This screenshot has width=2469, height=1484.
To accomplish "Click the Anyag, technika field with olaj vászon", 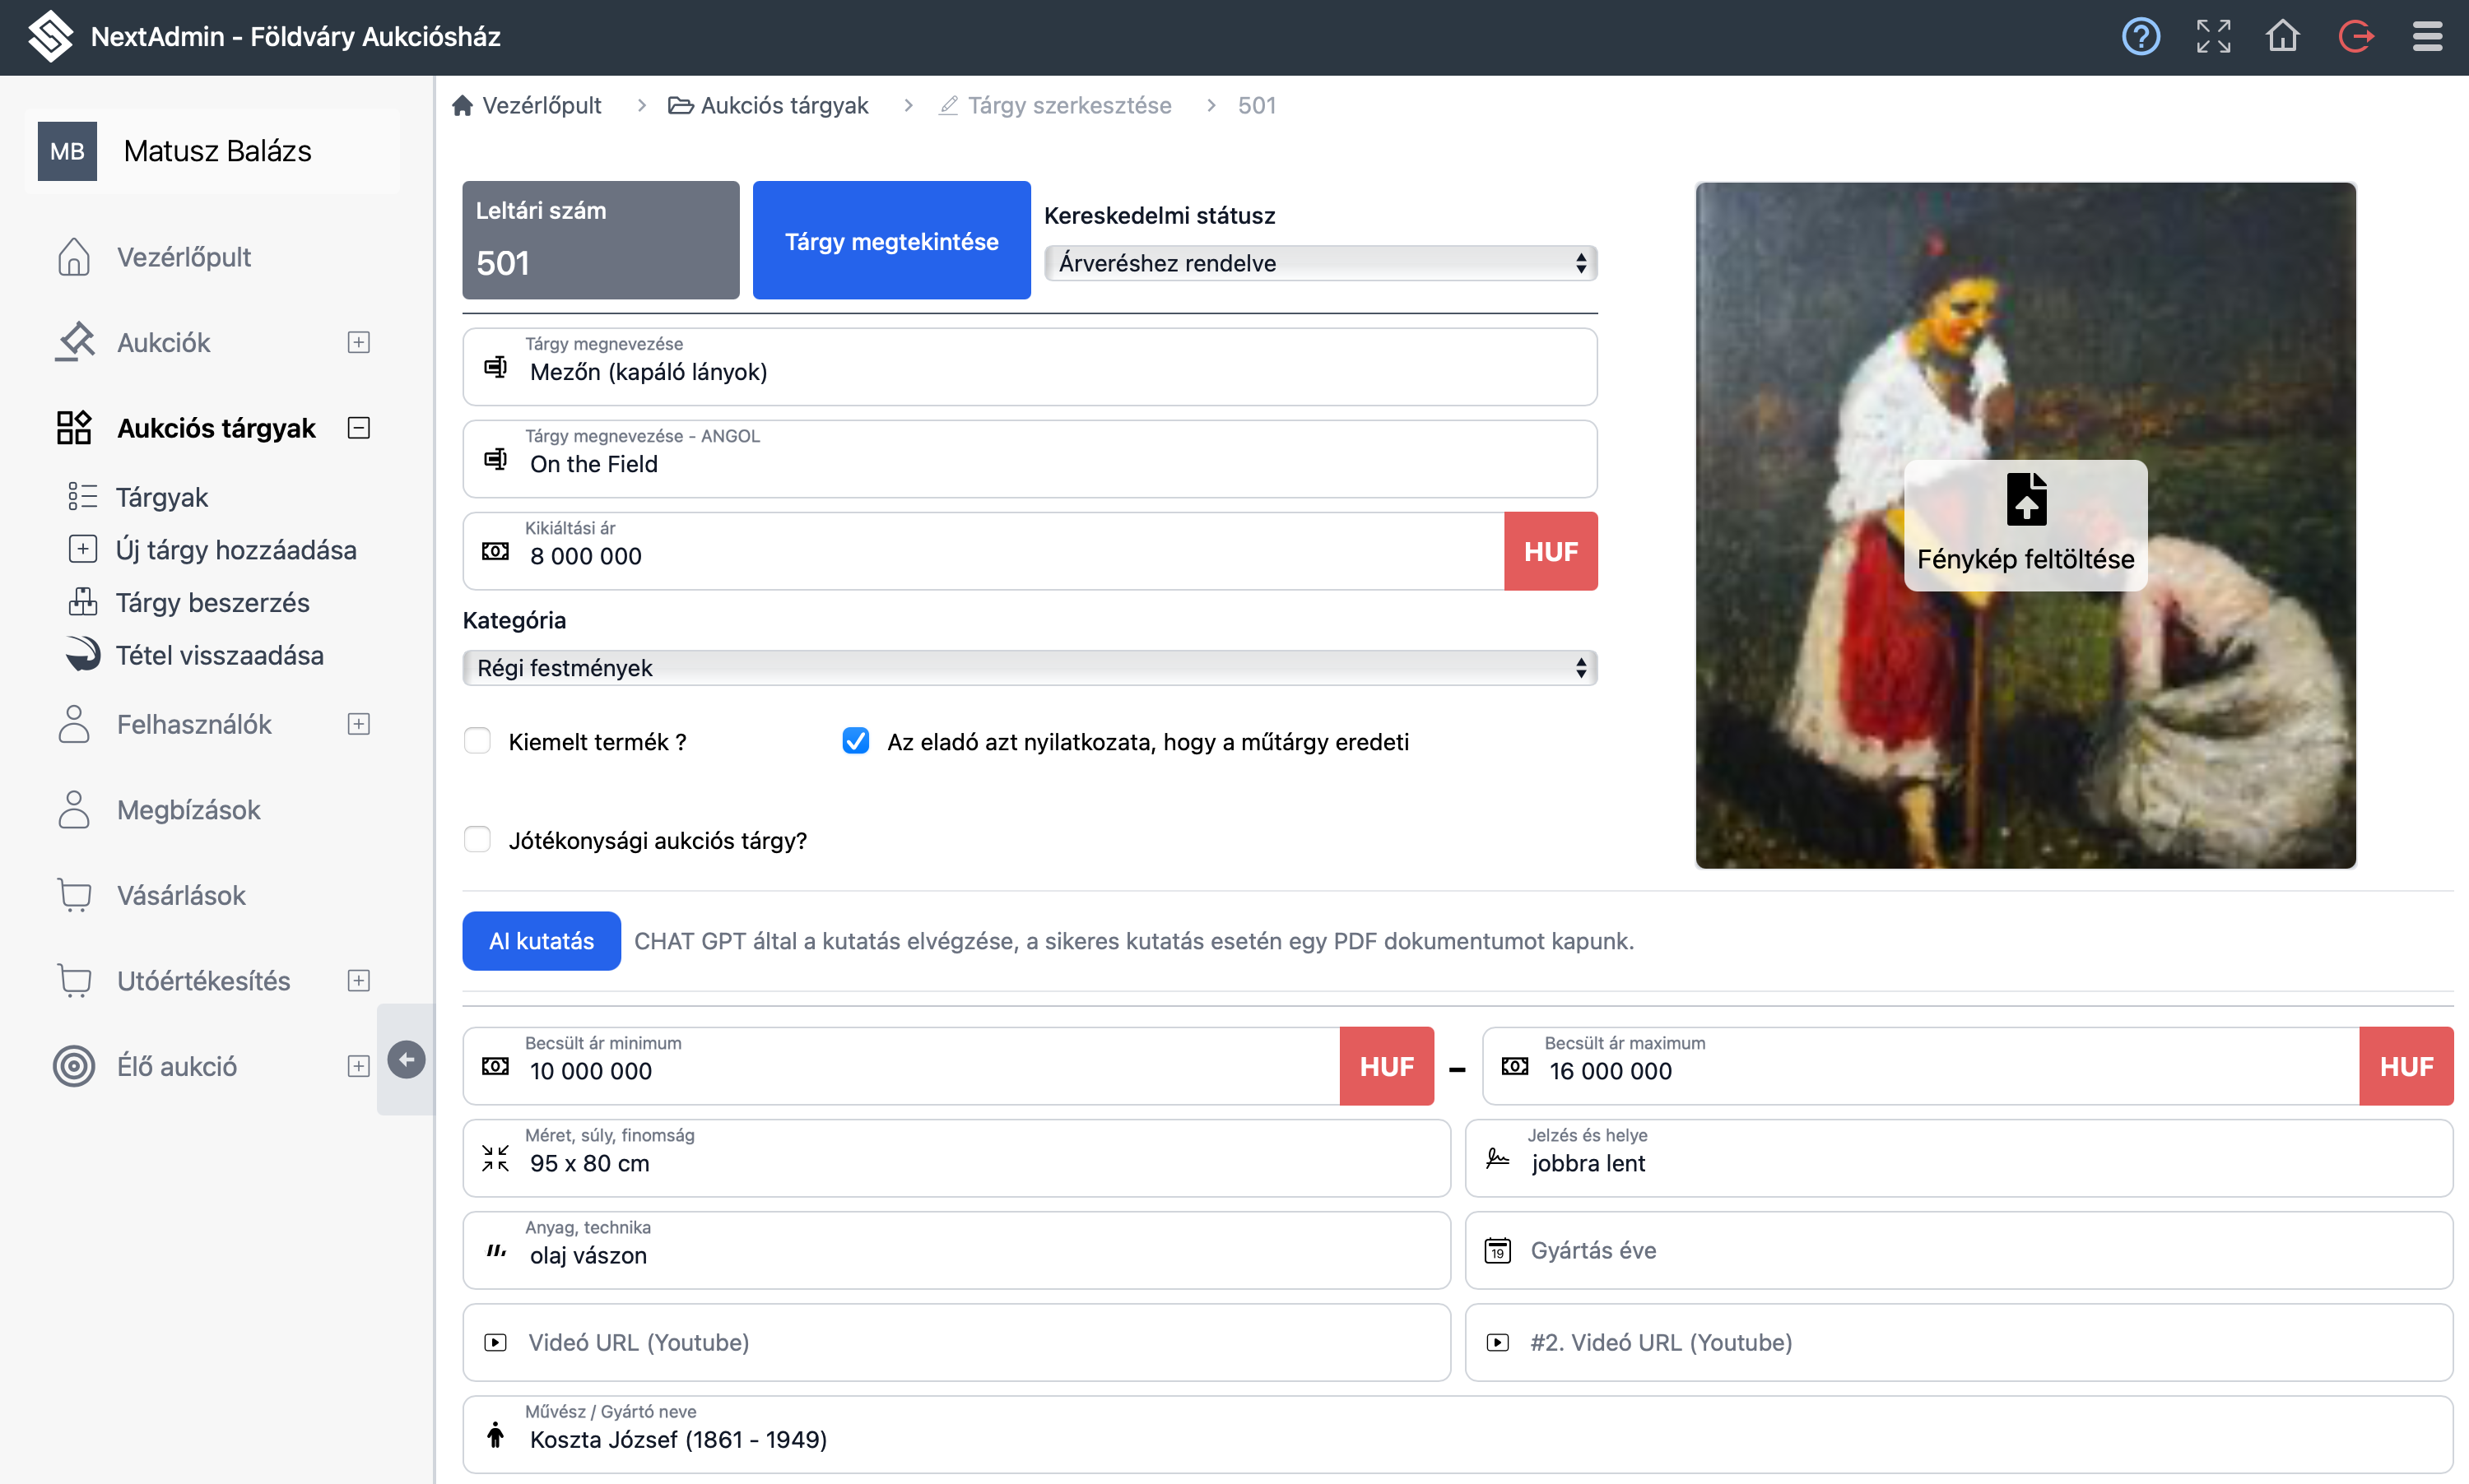I will click(x=956, y=1250).
